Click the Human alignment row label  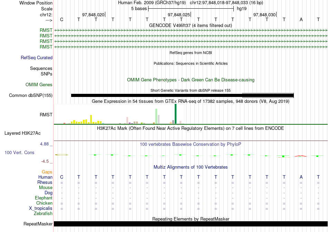(x=45, y=177)
